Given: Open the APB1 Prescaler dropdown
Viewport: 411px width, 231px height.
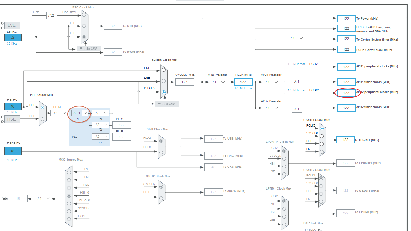Looking at the screenshot, I should 271,82.
